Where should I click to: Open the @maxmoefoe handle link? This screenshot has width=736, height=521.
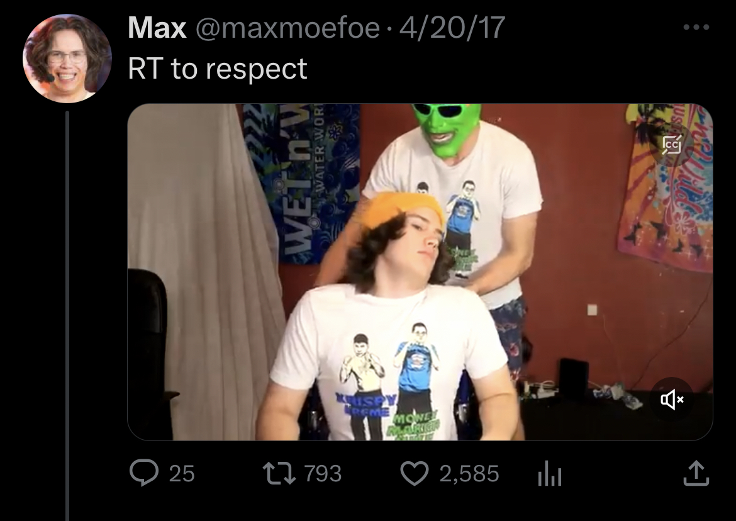pyautogui.click(x=287, y=28)
